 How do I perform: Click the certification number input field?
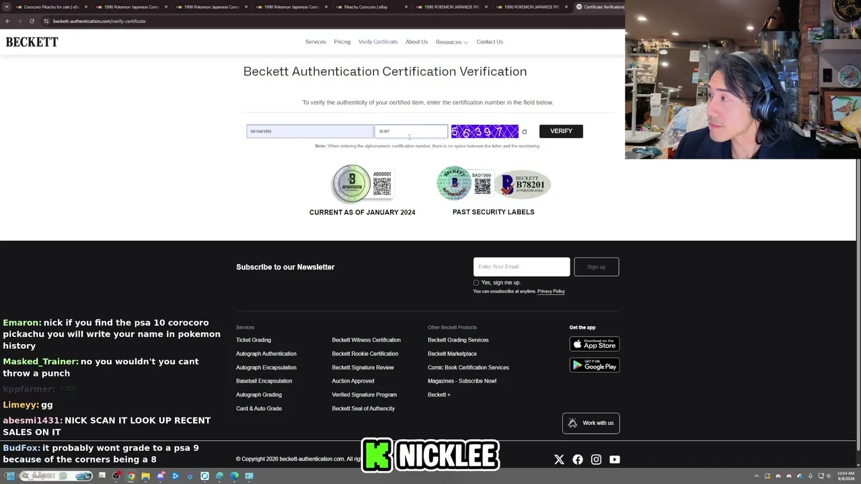point(309,131)
